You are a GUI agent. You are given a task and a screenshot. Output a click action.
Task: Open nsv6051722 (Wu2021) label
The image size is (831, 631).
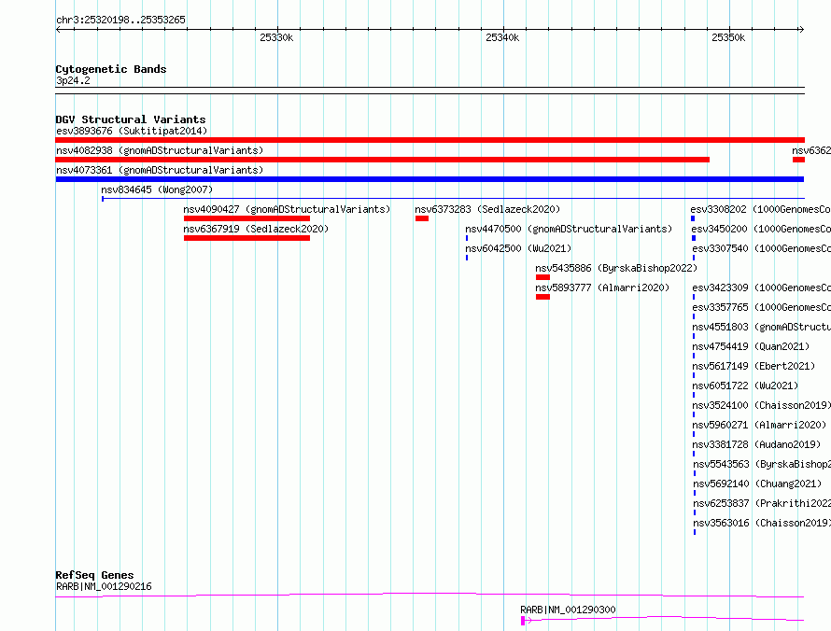(x=745, y=386)
